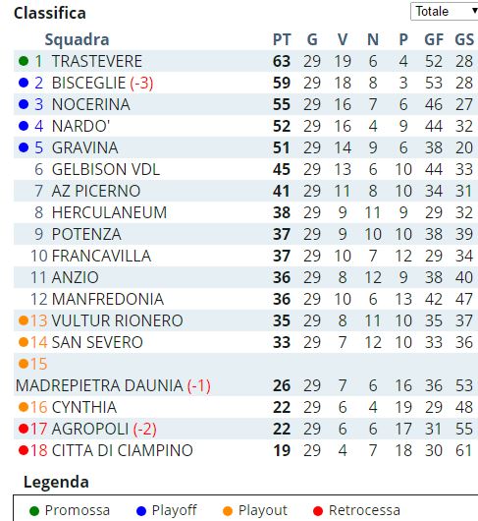Click the green dot beside TRASTEVERE
This screenshot has height=521, width=478.
tap(24, 61)
